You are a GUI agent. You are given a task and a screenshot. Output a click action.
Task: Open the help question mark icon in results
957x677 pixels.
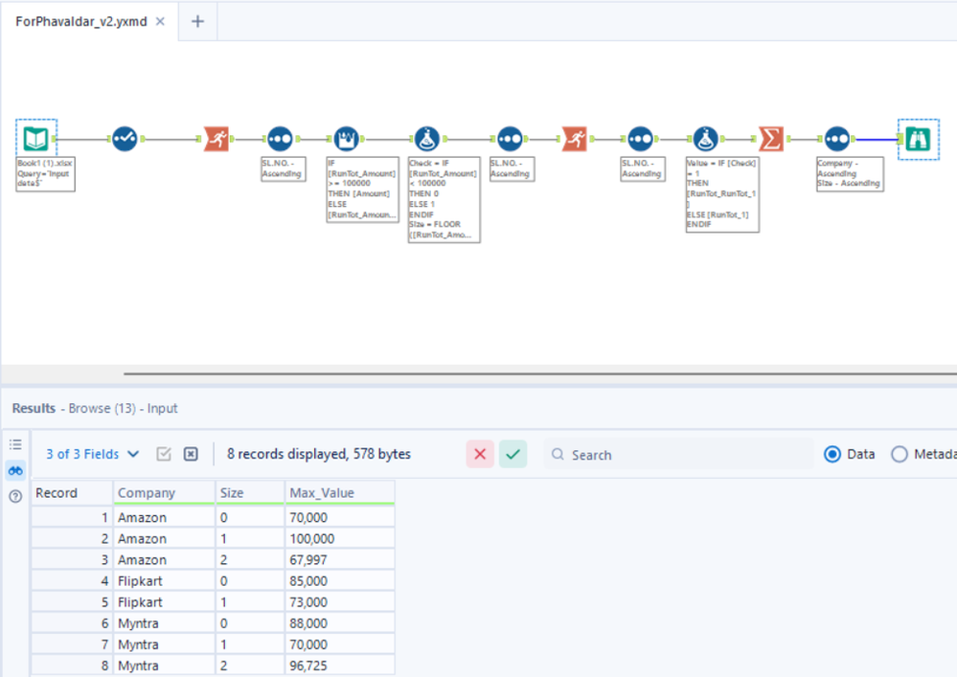[x=15, y=496]
